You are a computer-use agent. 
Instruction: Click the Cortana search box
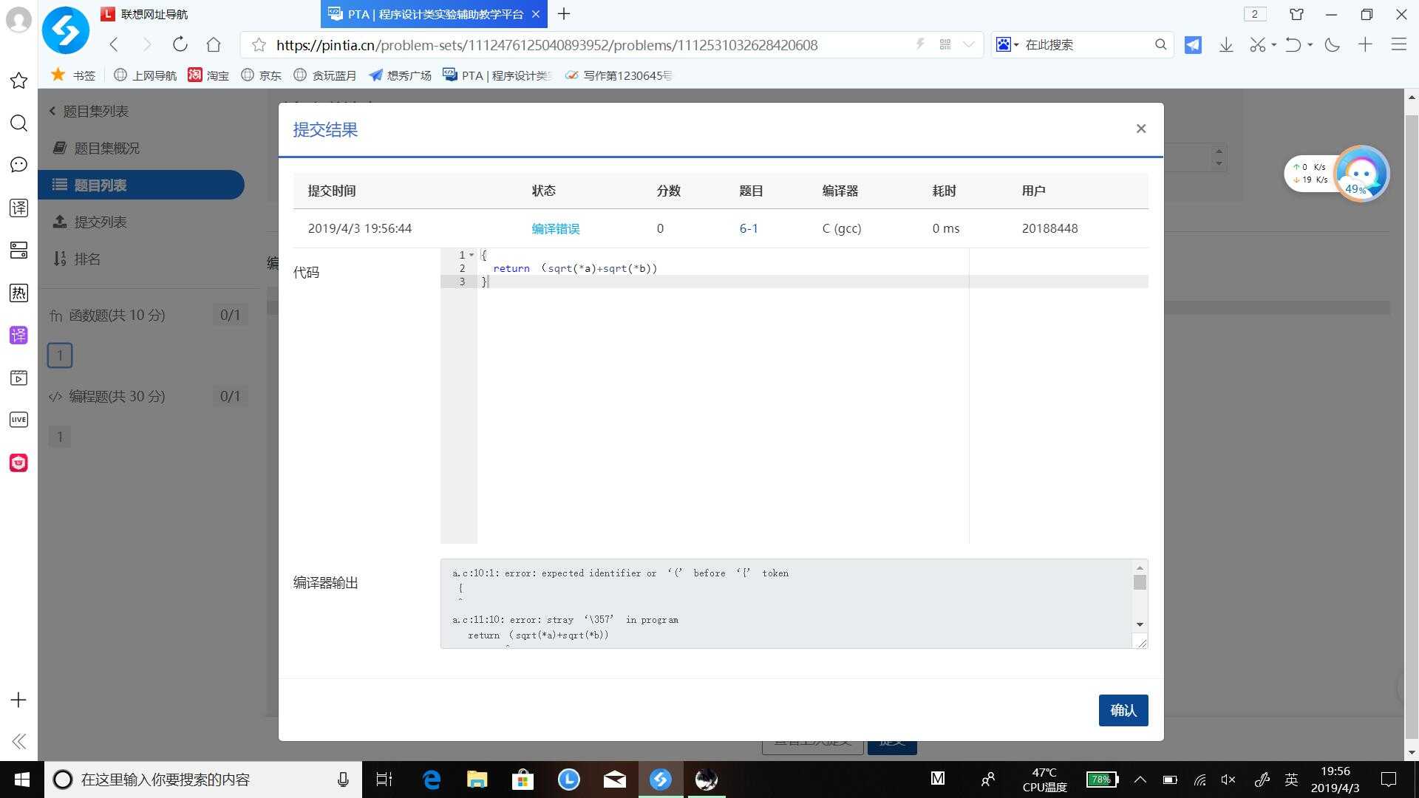203,780
